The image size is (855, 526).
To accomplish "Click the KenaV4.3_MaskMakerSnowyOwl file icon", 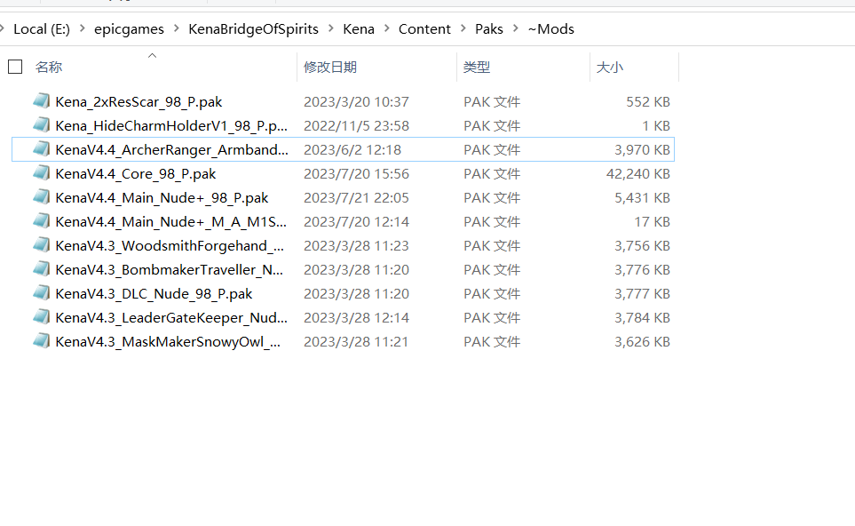I will [42, 341].
